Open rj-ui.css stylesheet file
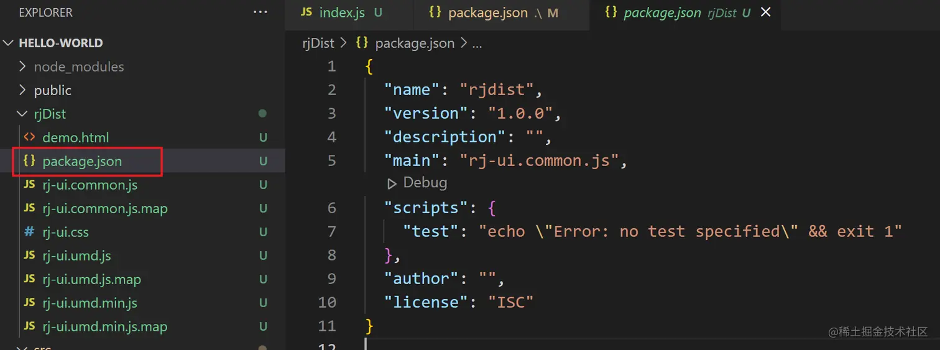Image resolution: width=940 pixels, height=350 pixels. (x=65, y=232)
